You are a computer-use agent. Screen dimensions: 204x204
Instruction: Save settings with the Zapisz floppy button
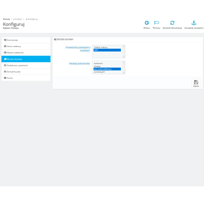pos(196,83)
